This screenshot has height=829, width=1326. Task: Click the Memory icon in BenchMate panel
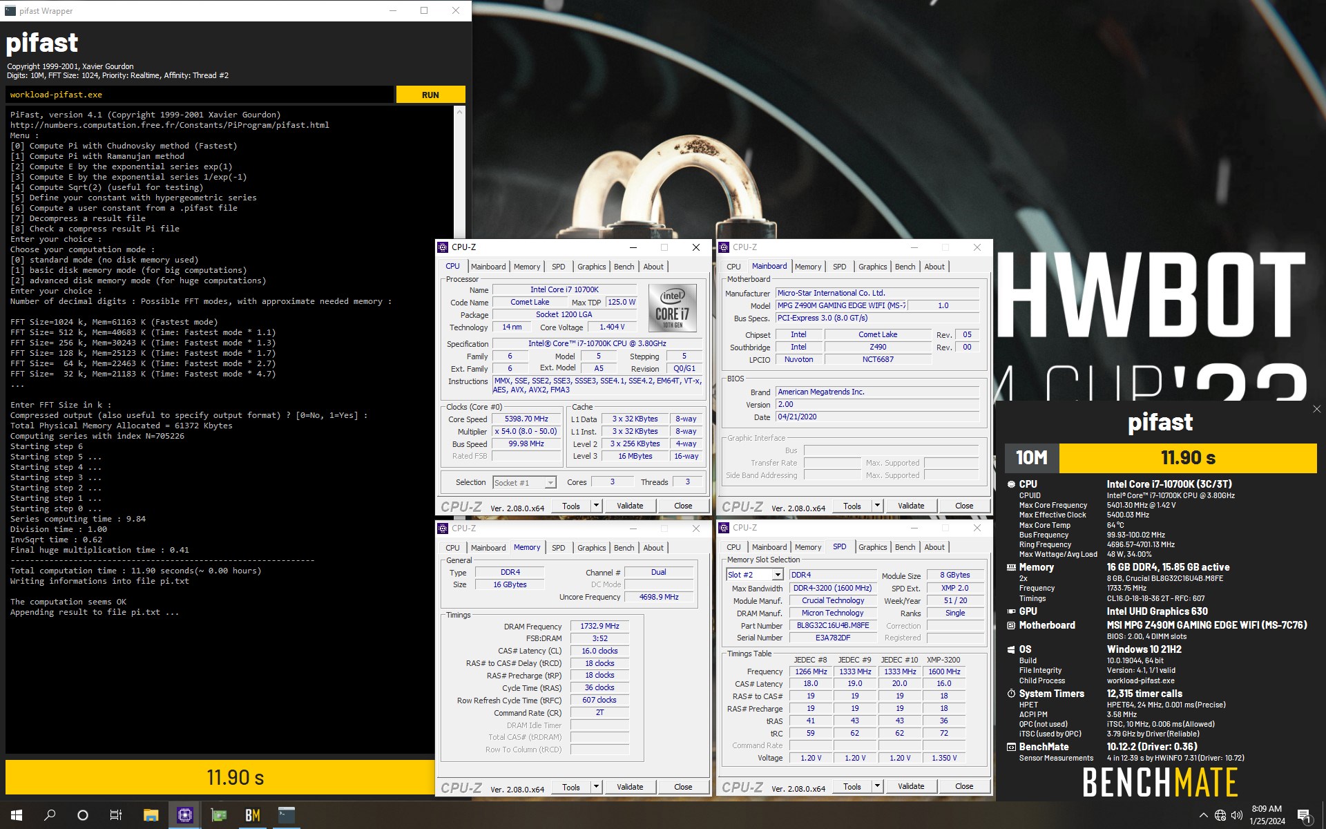(x=1012, y=567)
